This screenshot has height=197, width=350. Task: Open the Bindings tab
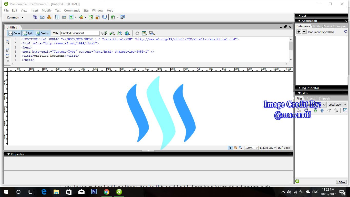pos(318,26)
